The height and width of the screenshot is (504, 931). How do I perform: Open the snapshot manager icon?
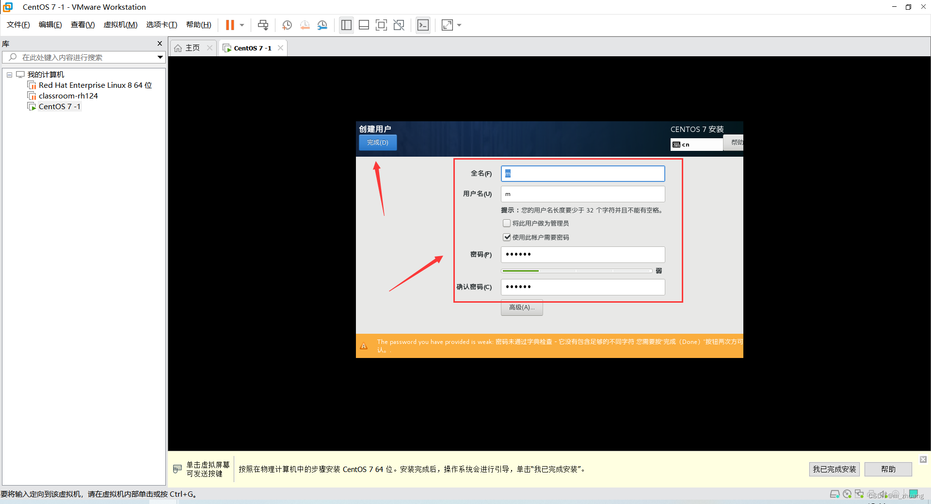pos(322,25)
